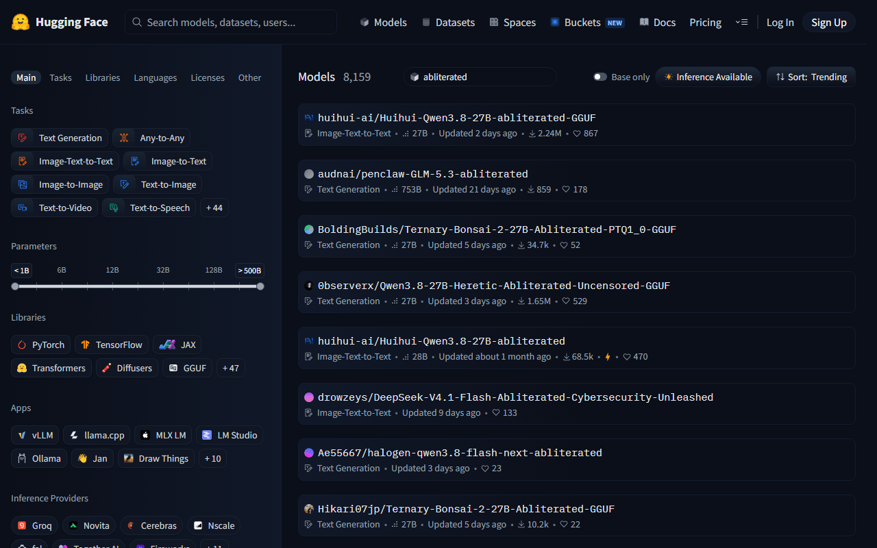Select the < 1B parameters label
This screenshot has width=877, height=548.
(x=21, y=270)
